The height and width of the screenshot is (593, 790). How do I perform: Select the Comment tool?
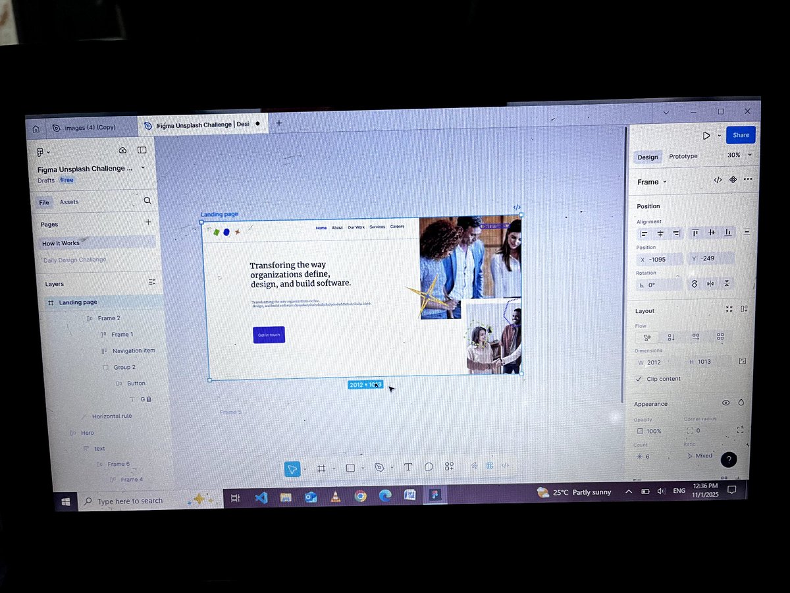coord(429,466)
